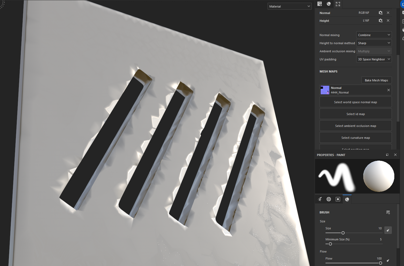Switch to the Alpha properties tab
The image size is (404, 266).
[329, 199]
